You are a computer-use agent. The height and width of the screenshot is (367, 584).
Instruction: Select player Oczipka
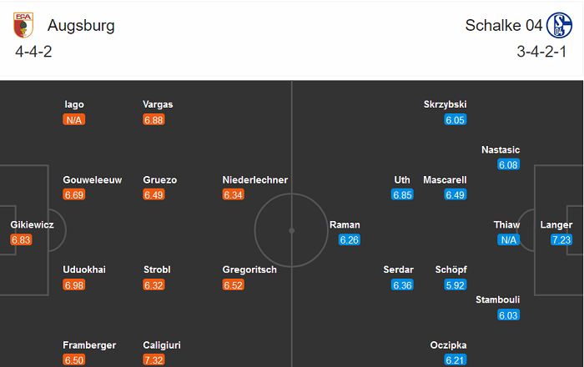point(447,345)
